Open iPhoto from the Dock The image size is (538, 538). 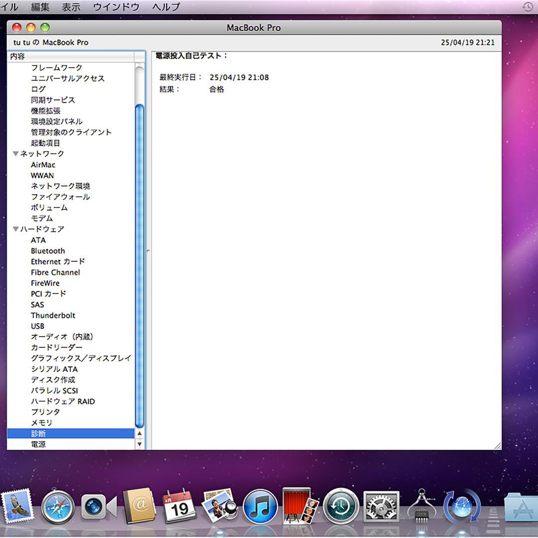click(219, 506)
